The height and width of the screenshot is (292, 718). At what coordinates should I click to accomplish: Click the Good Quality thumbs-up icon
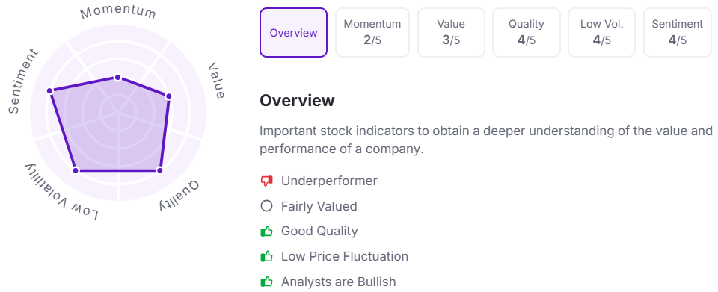pyautogui.click(x=266, y=232)
